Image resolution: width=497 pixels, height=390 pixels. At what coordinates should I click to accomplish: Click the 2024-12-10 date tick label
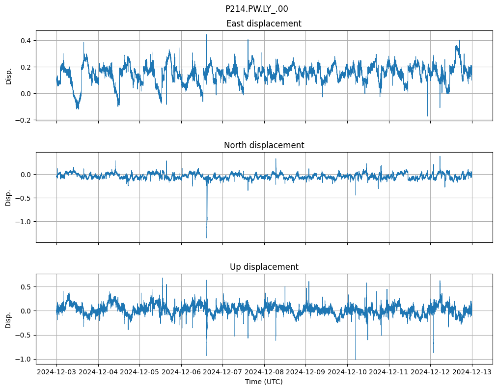pyautogui.click(x=347, y=372)
